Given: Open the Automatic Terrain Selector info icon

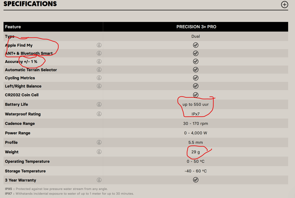Looking at the screenshot, I should pos(99,69).
